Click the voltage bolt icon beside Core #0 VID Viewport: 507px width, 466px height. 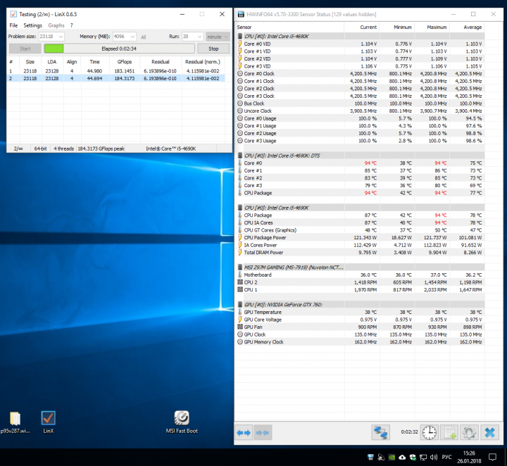click(x=240, y=44)
